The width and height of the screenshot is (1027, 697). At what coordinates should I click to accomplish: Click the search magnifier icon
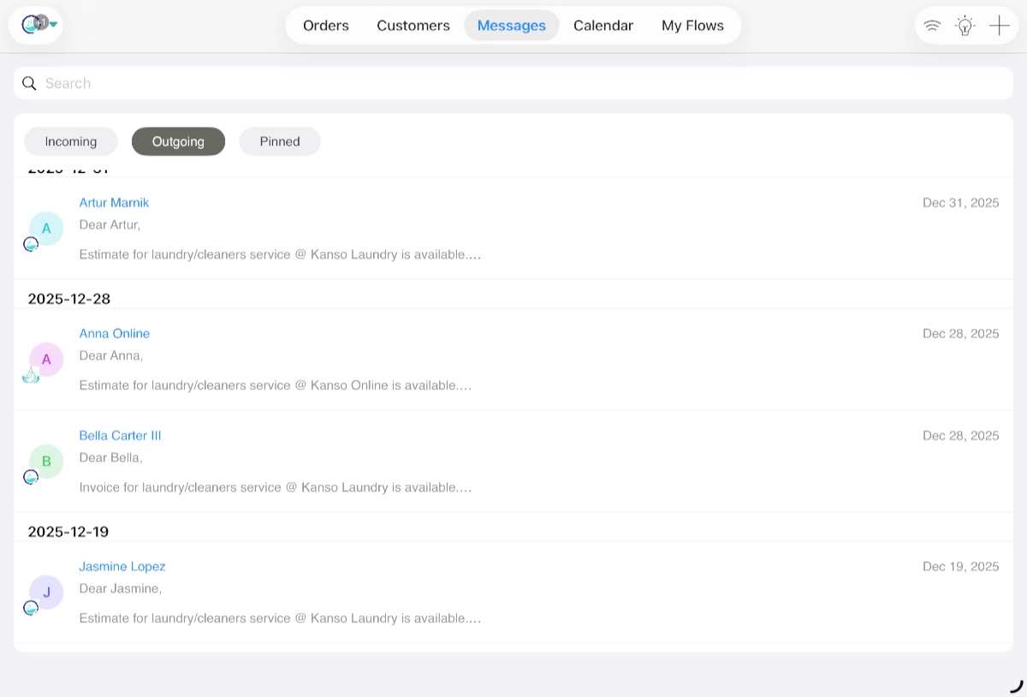[x=30, y=83]
